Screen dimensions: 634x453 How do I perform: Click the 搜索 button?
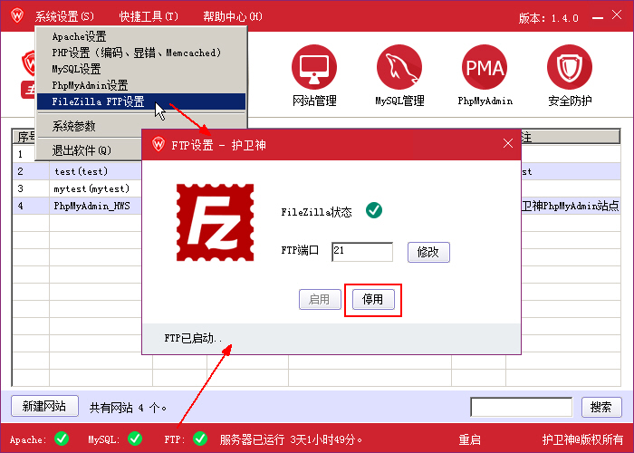point(601,407)
